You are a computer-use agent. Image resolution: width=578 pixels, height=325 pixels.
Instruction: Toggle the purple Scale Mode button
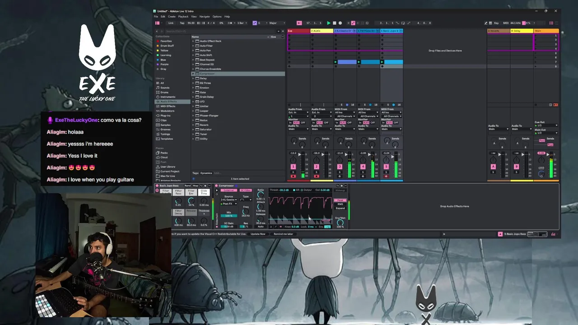tap(254, 23)
